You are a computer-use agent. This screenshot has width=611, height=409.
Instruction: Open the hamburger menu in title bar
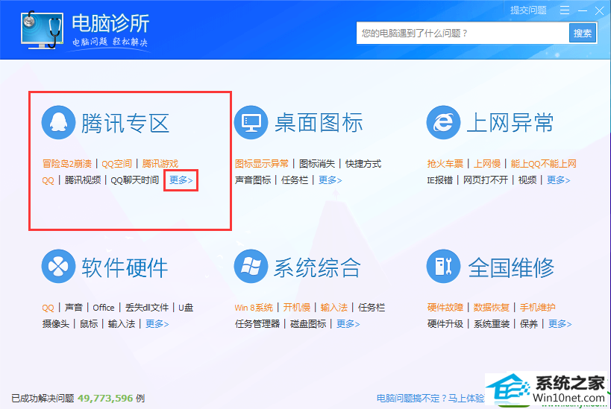click(565, 10)
